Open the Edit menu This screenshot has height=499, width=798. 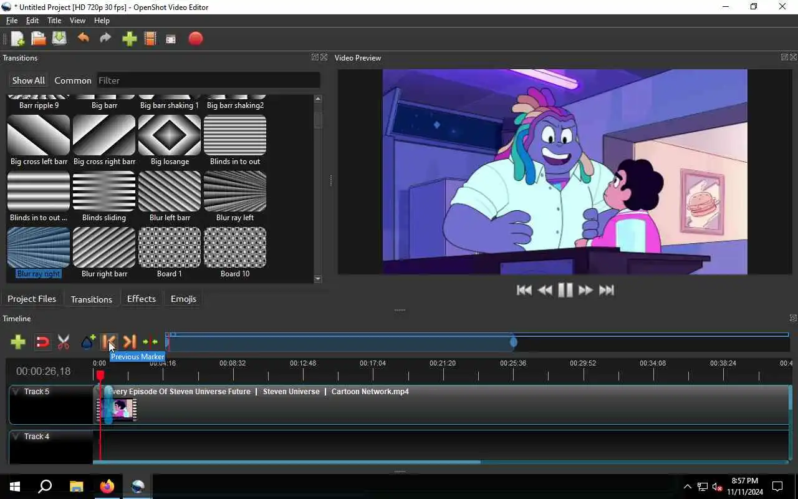32,21
